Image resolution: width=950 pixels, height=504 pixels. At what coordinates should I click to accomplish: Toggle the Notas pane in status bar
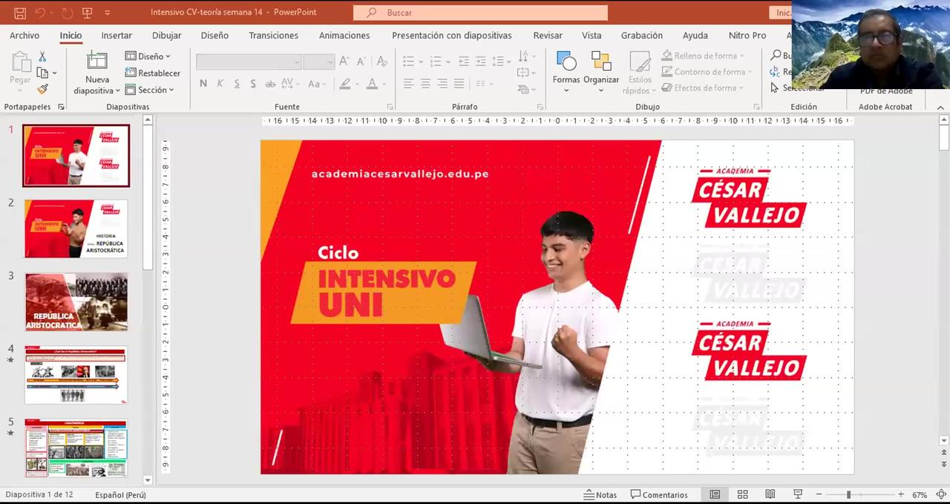600,494
